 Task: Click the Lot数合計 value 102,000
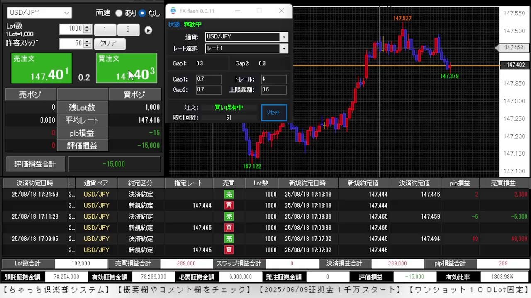81,263
